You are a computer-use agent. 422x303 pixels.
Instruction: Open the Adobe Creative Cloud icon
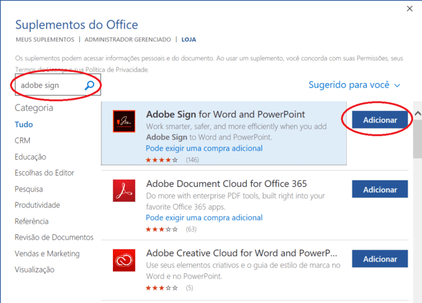pos(124,260)
